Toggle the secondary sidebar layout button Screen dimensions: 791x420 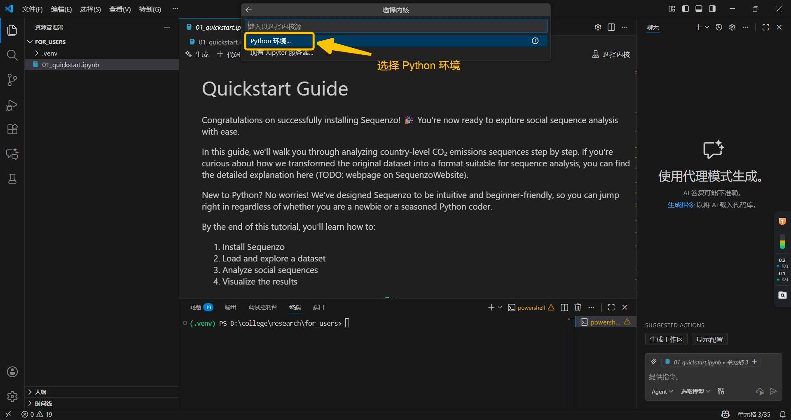click(712, 9)
